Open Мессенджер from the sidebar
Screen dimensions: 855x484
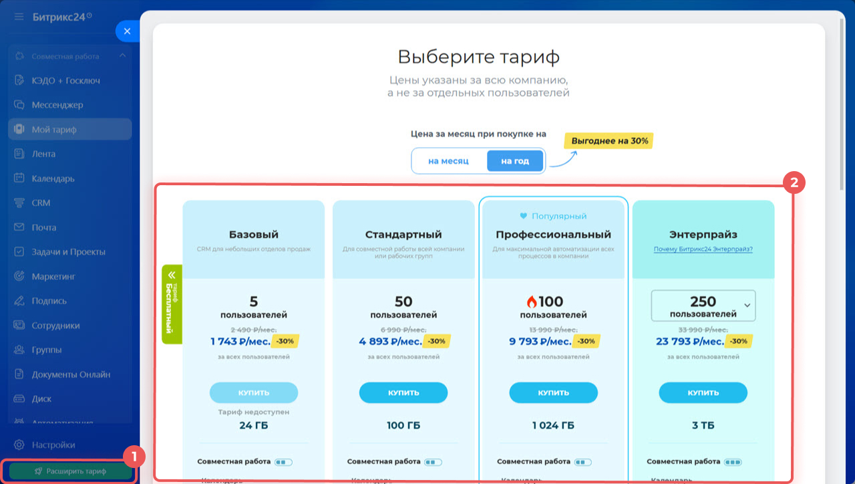click(70, 105)
